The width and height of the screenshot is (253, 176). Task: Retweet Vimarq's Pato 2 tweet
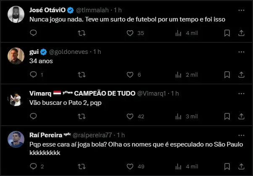point(82,116)
